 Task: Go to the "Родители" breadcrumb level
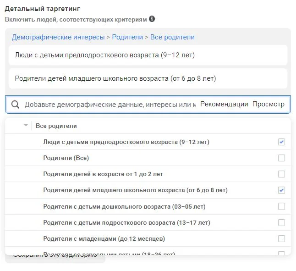[126, 37]
